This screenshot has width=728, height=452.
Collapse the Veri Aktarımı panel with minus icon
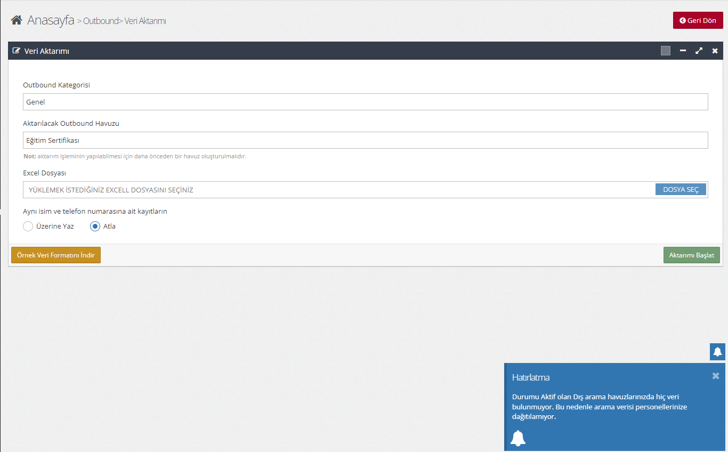[x=683, y=51]
